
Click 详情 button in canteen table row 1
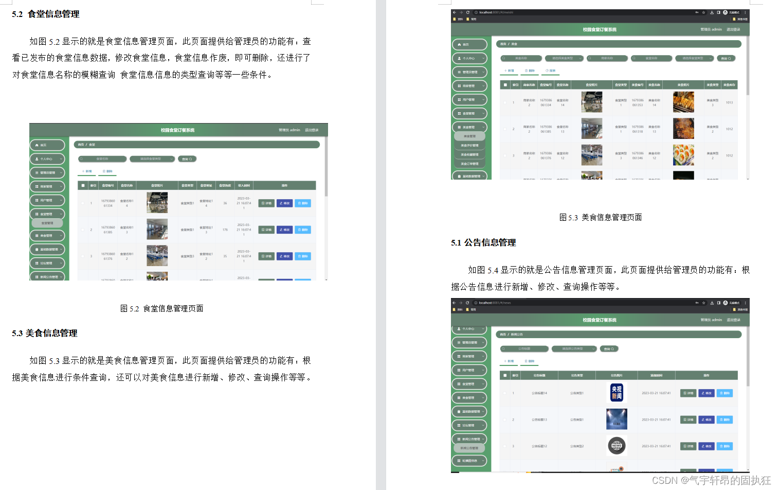coord(266,203)
